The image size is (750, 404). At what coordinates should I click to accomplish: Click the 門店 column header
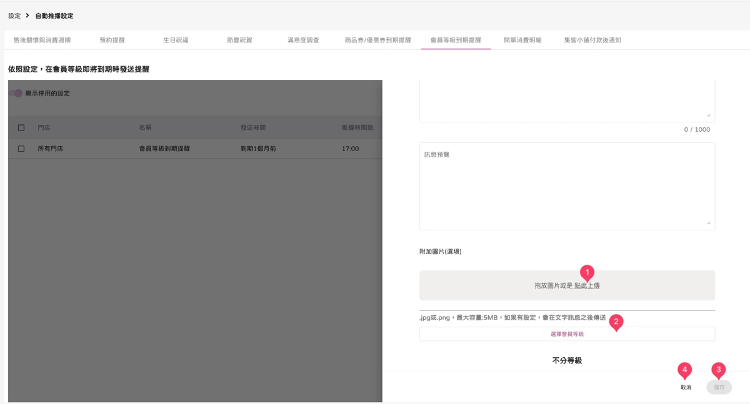tap(44, 127)
